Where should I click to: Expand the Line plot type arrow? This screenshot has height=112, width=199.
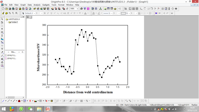6,101
